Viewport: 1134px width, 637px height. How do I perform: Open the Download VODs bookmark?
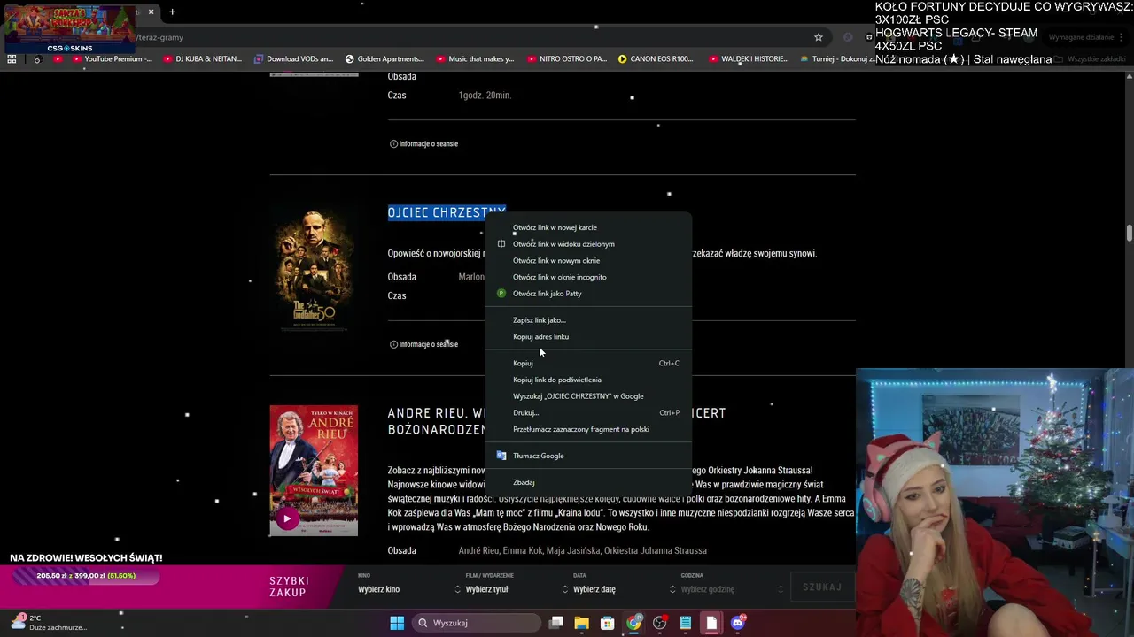click(x=293, y=59)
